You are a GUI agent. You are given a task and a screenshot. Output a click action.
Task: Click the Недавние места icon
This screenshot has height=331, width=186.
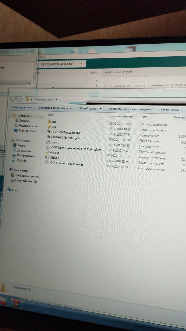click(x=16, y=126)
